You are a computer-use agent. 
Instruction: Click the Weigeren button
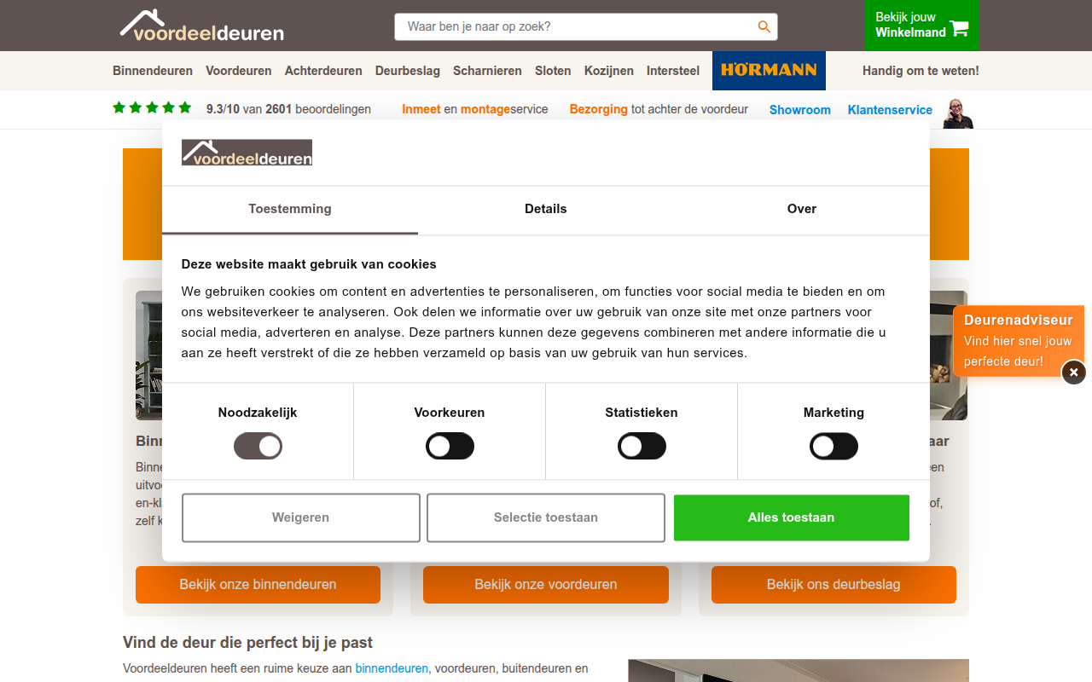coord(300,517)
